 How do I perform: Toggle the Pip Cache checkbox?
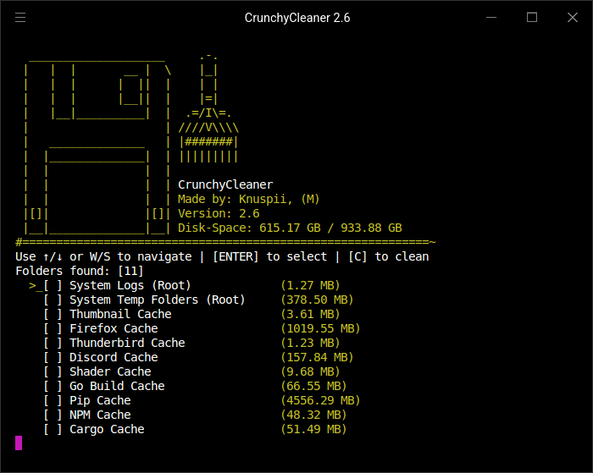[53, 400]
